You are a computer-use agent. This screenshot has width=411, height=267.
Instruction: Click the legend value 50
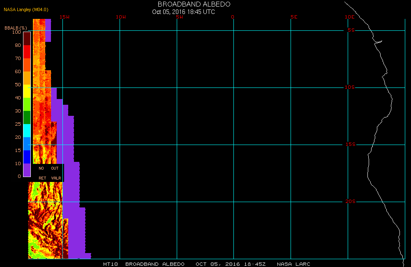(18, 85)
